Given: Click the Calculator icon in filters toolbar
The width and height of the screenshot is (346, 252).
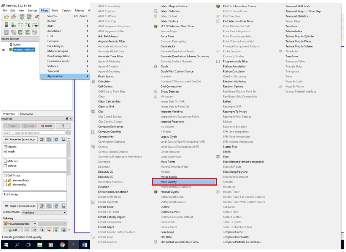Looking at the screenshot, I should [x=6, y=33].
